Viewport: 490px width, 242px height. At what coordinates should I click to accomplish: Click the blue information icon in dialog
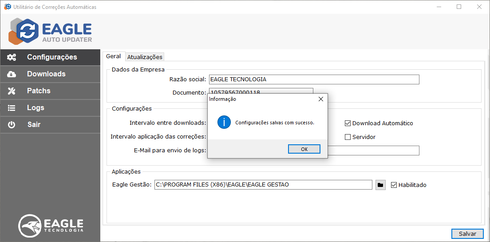tap(224, 122)
